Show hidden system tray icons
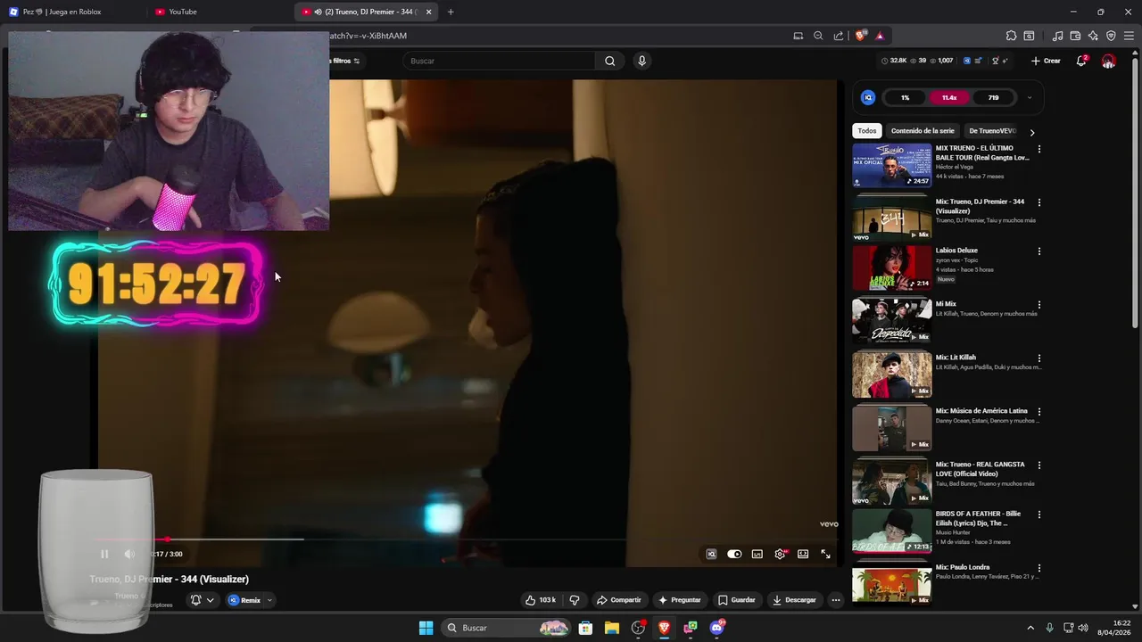Image resolution: width=1142 pixels, height=642 pixels. tap(1030, 628)
